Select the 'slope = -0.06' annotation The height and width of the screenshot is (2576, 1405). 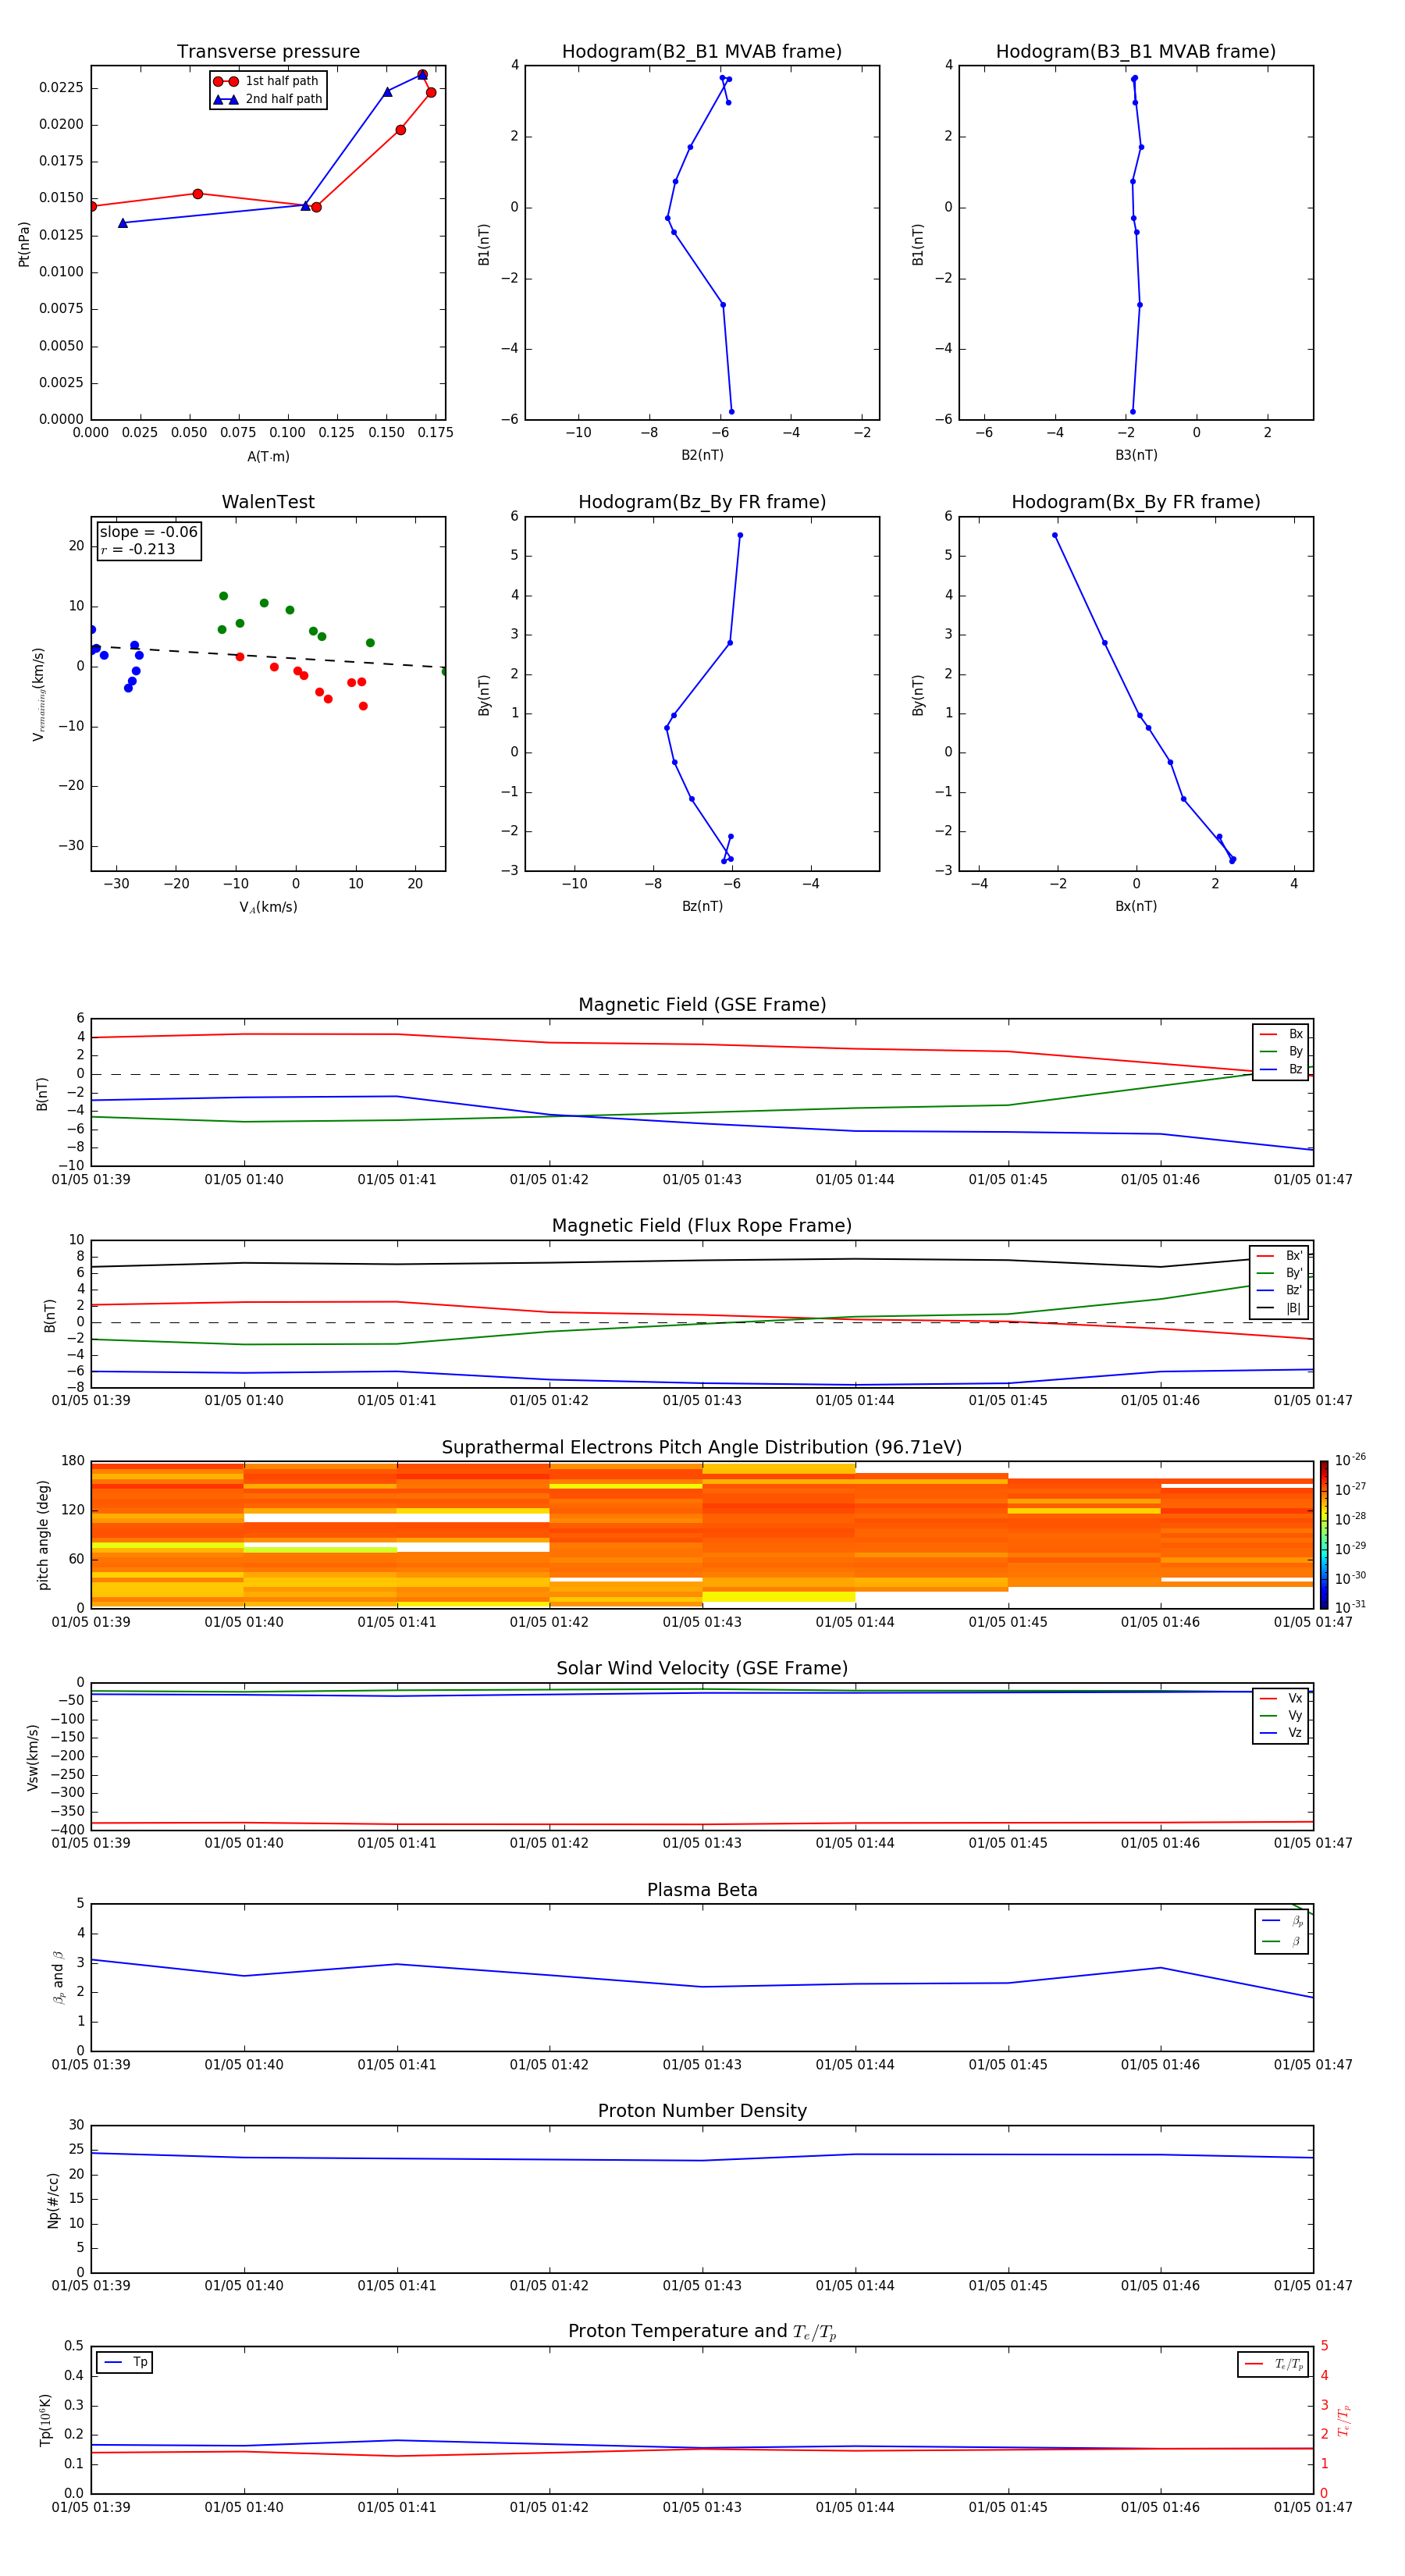point(149,532)
